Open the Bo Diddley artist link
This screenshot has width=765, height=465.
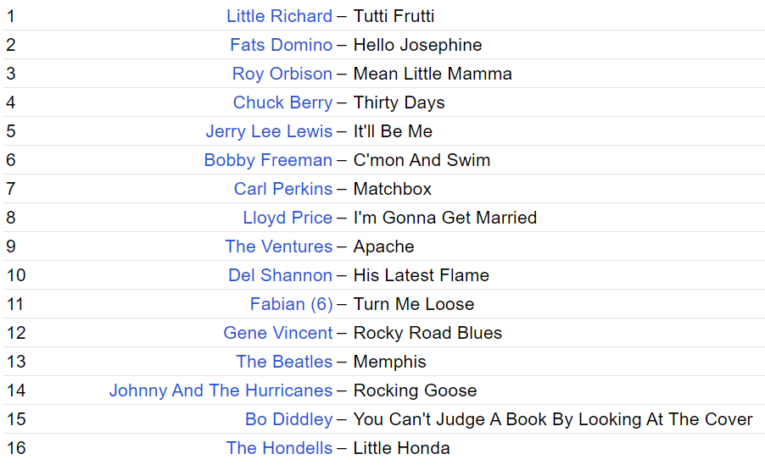[x=288, y=419]
